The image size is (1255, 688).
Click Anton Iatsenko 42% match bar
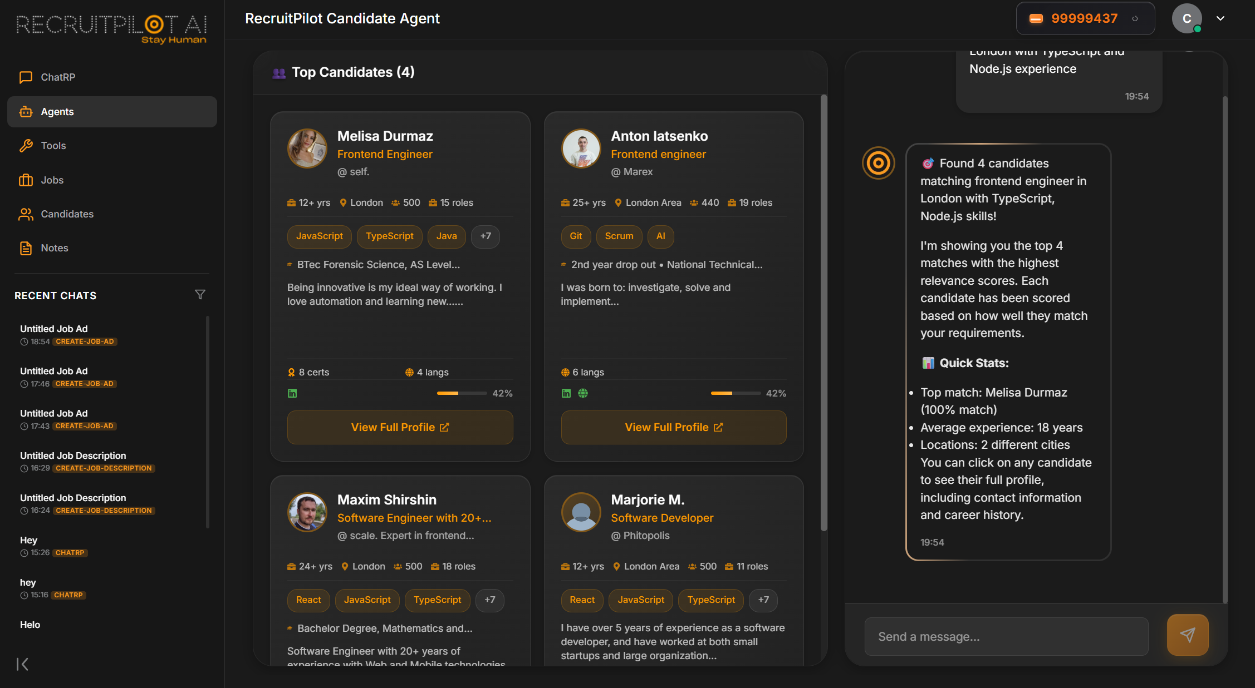(736, 393)
